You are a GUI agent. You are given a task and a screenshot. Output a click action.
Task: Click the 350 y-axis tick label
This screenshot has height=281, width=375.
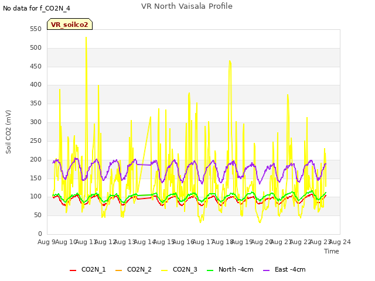[36, 103]
